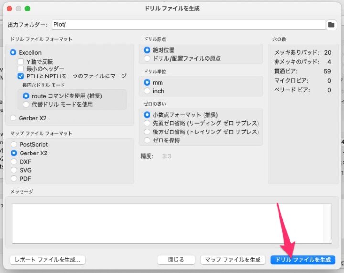Screen dimensions: 344x273
Task: Select routeコマンドを使用 (推奨) option
Action: [26, 96]
